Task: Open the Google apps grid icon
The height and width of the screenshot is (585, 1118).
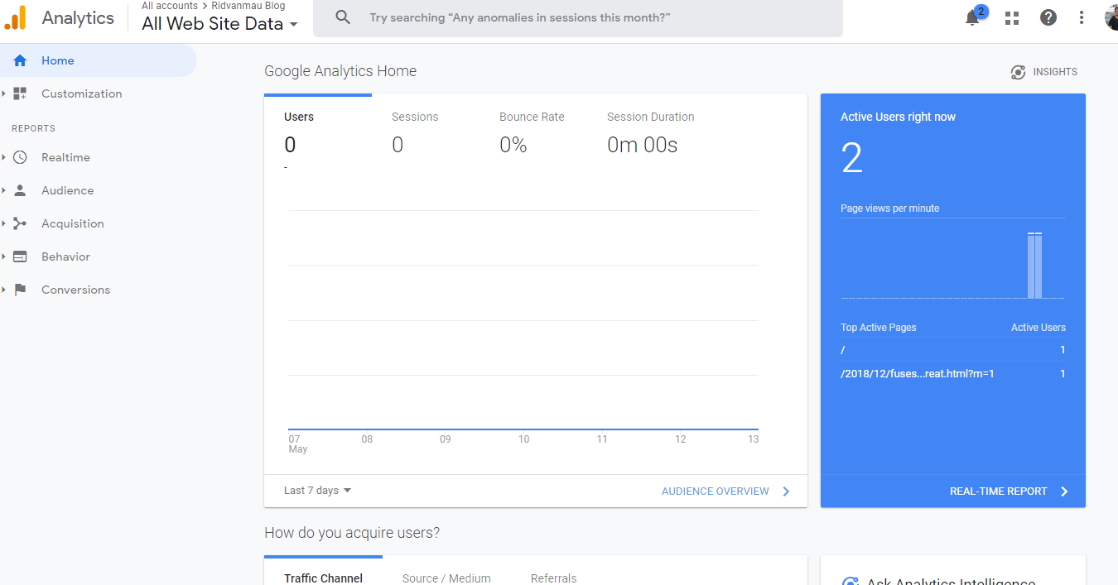Action: point(1011,18)
